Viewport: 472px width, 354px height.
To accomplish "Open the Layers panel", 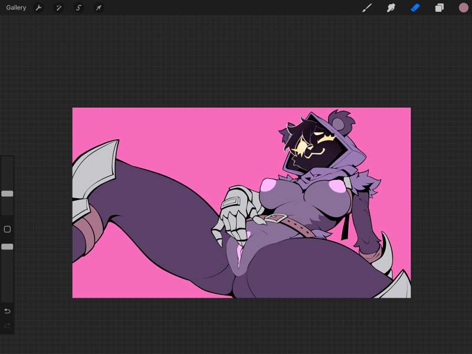I will (x=439, y=8).
